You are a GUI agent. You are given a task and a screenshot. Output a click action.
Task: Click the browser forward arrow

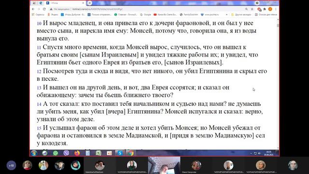click(x=39, y=9)
